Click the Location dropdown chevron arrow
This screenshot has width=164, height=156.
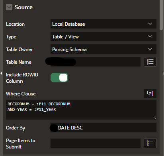click(x=150, y=24)
